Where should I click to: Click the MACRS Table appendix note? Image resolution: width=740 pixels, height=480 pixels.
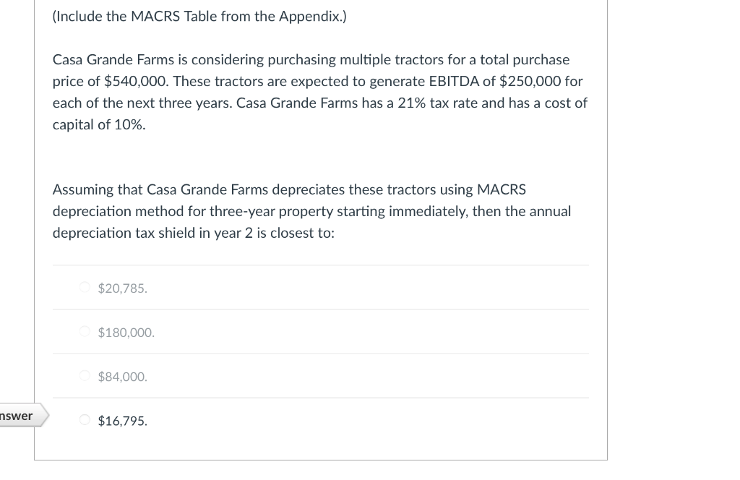pos(199,16)
